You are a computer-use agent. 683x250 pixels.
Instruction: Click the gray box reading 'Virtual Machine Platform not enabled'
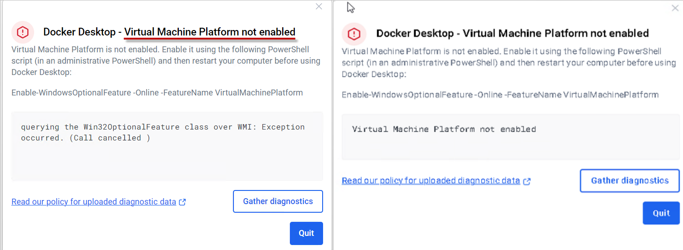pos(511,137)
